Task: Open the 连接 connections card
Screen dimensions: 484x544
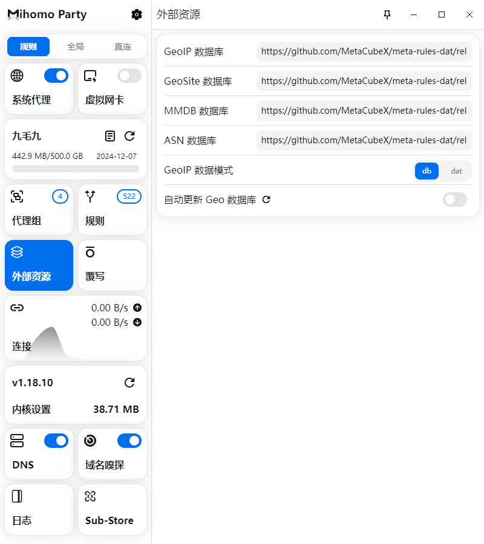Action: [76, 328]
